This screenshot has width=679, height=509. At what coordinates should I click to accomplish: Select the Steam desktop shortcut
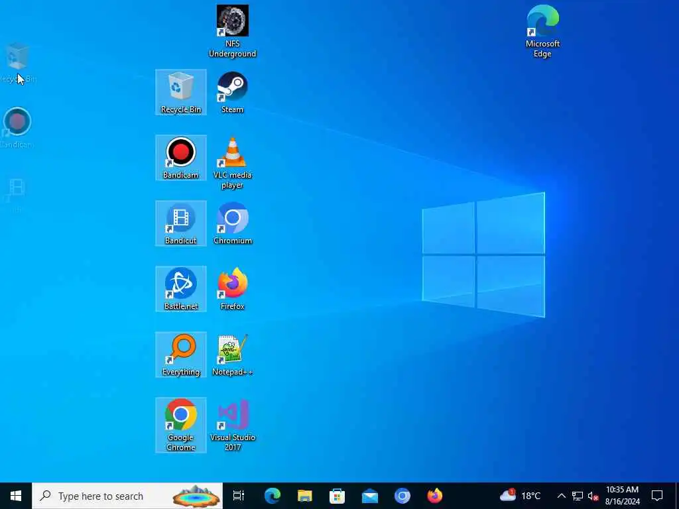click(233, 92)
